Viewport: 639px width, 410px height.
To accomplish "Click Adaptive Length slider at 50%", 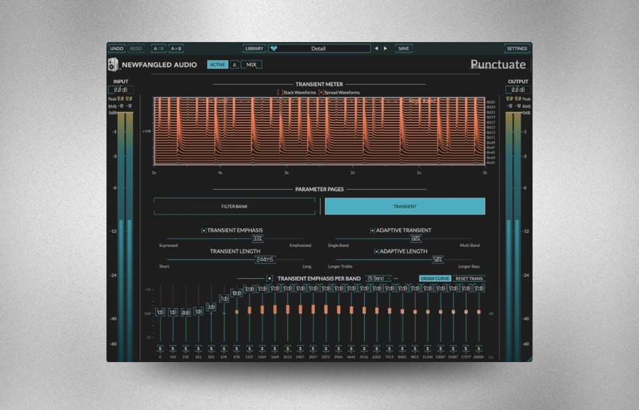I will pyautogui.click(x=438, y=260).
